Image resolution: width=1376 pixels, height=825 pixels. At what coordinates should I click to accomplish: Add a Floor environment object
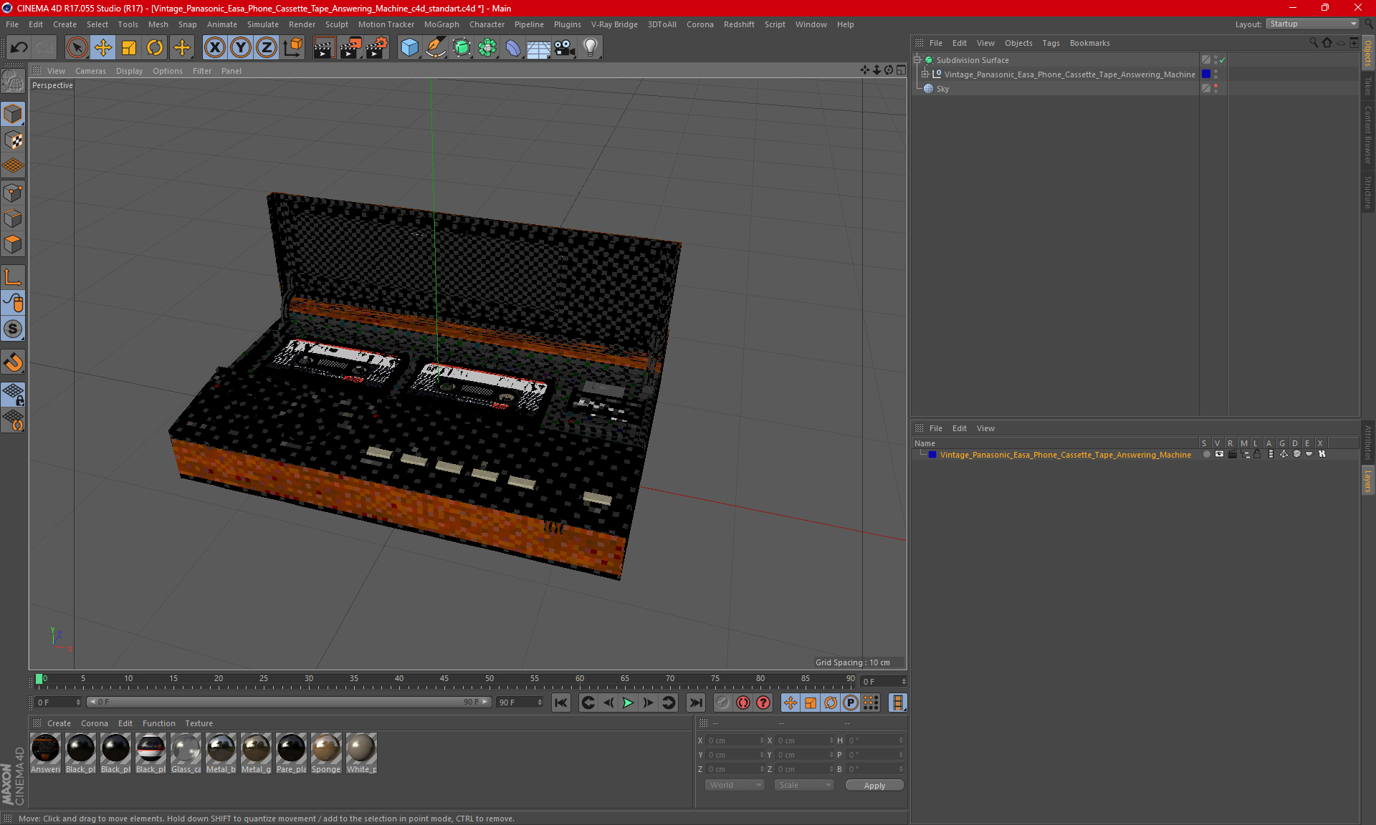click(x=538, y=48)
